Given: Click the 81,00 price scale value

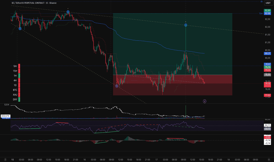Looking at the screenshot, I should click(268, 42).
